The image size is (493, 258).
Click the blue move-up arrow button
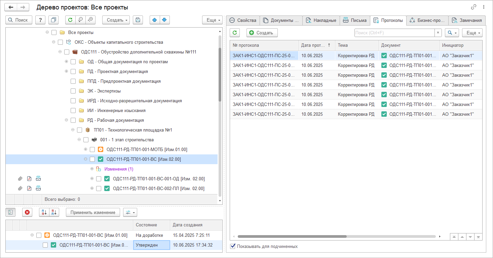tap(155, 20)
